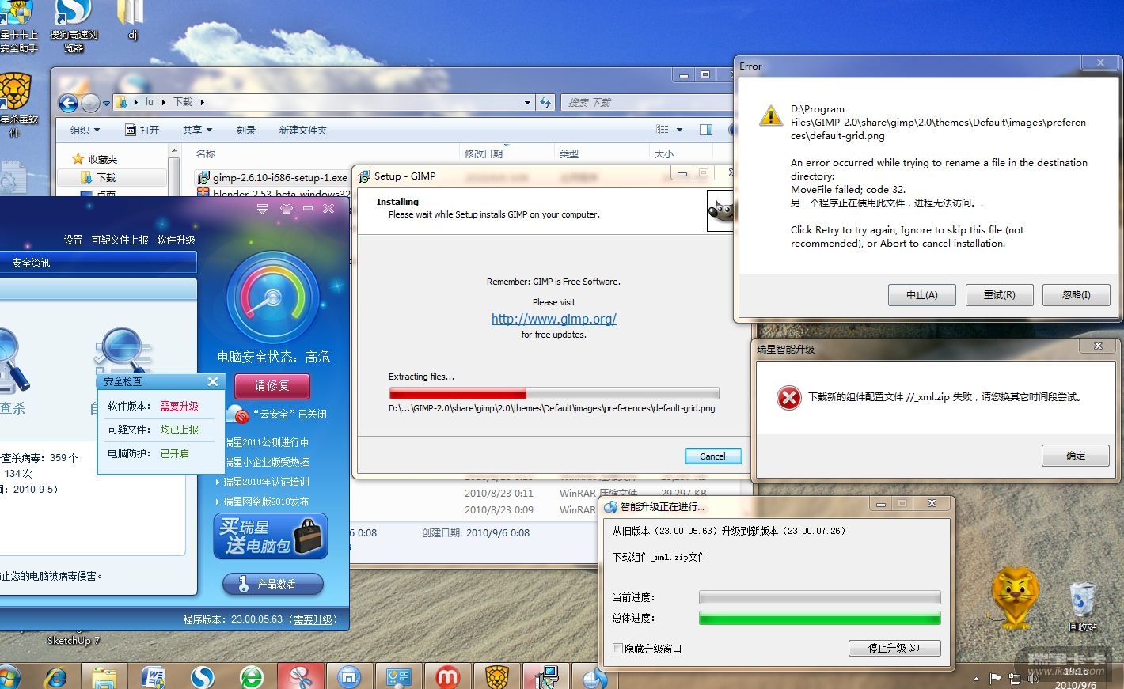
Task: Click the 请修复 button
Action: coord(272,385)
